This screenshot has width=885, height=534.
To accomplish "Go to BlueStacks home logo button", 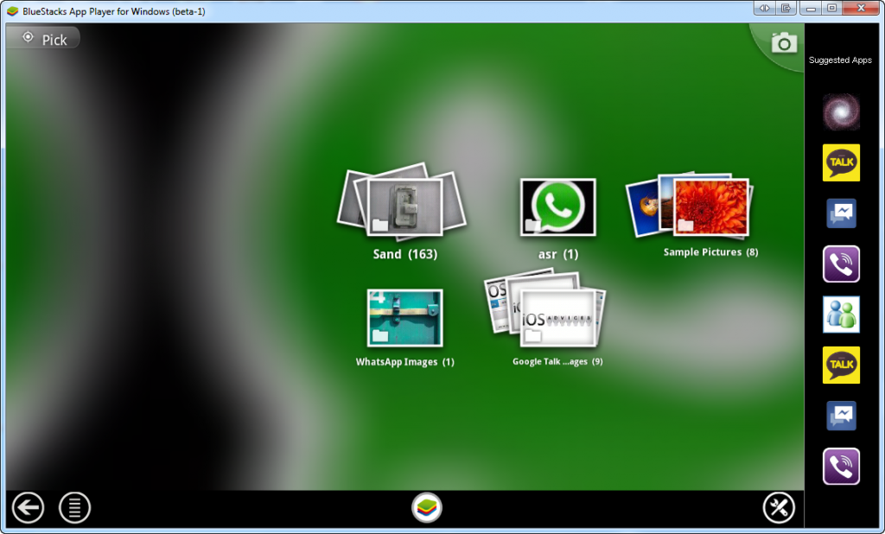I will click(x=427, y=507).
